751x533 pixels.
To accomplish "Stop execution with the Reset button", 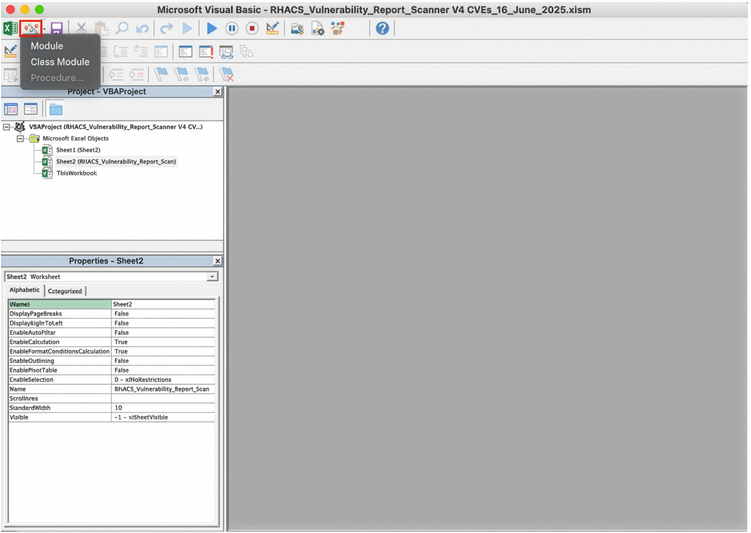I will (x=252, y=28).
